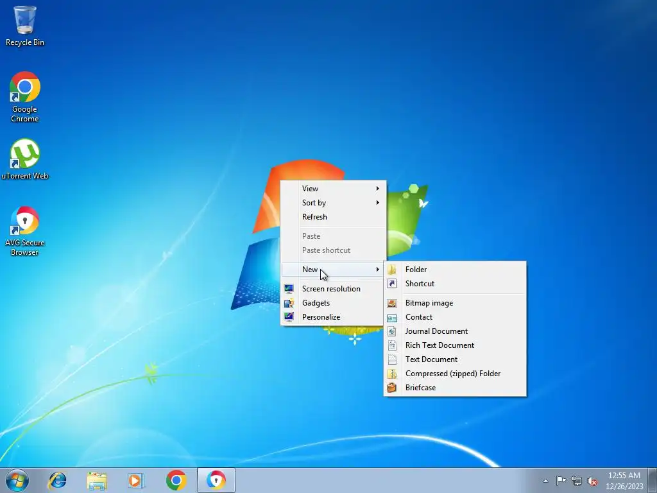Screen dimensions: 657x493
Task: Click the arrow beside New
Action: tap(377, 270)
